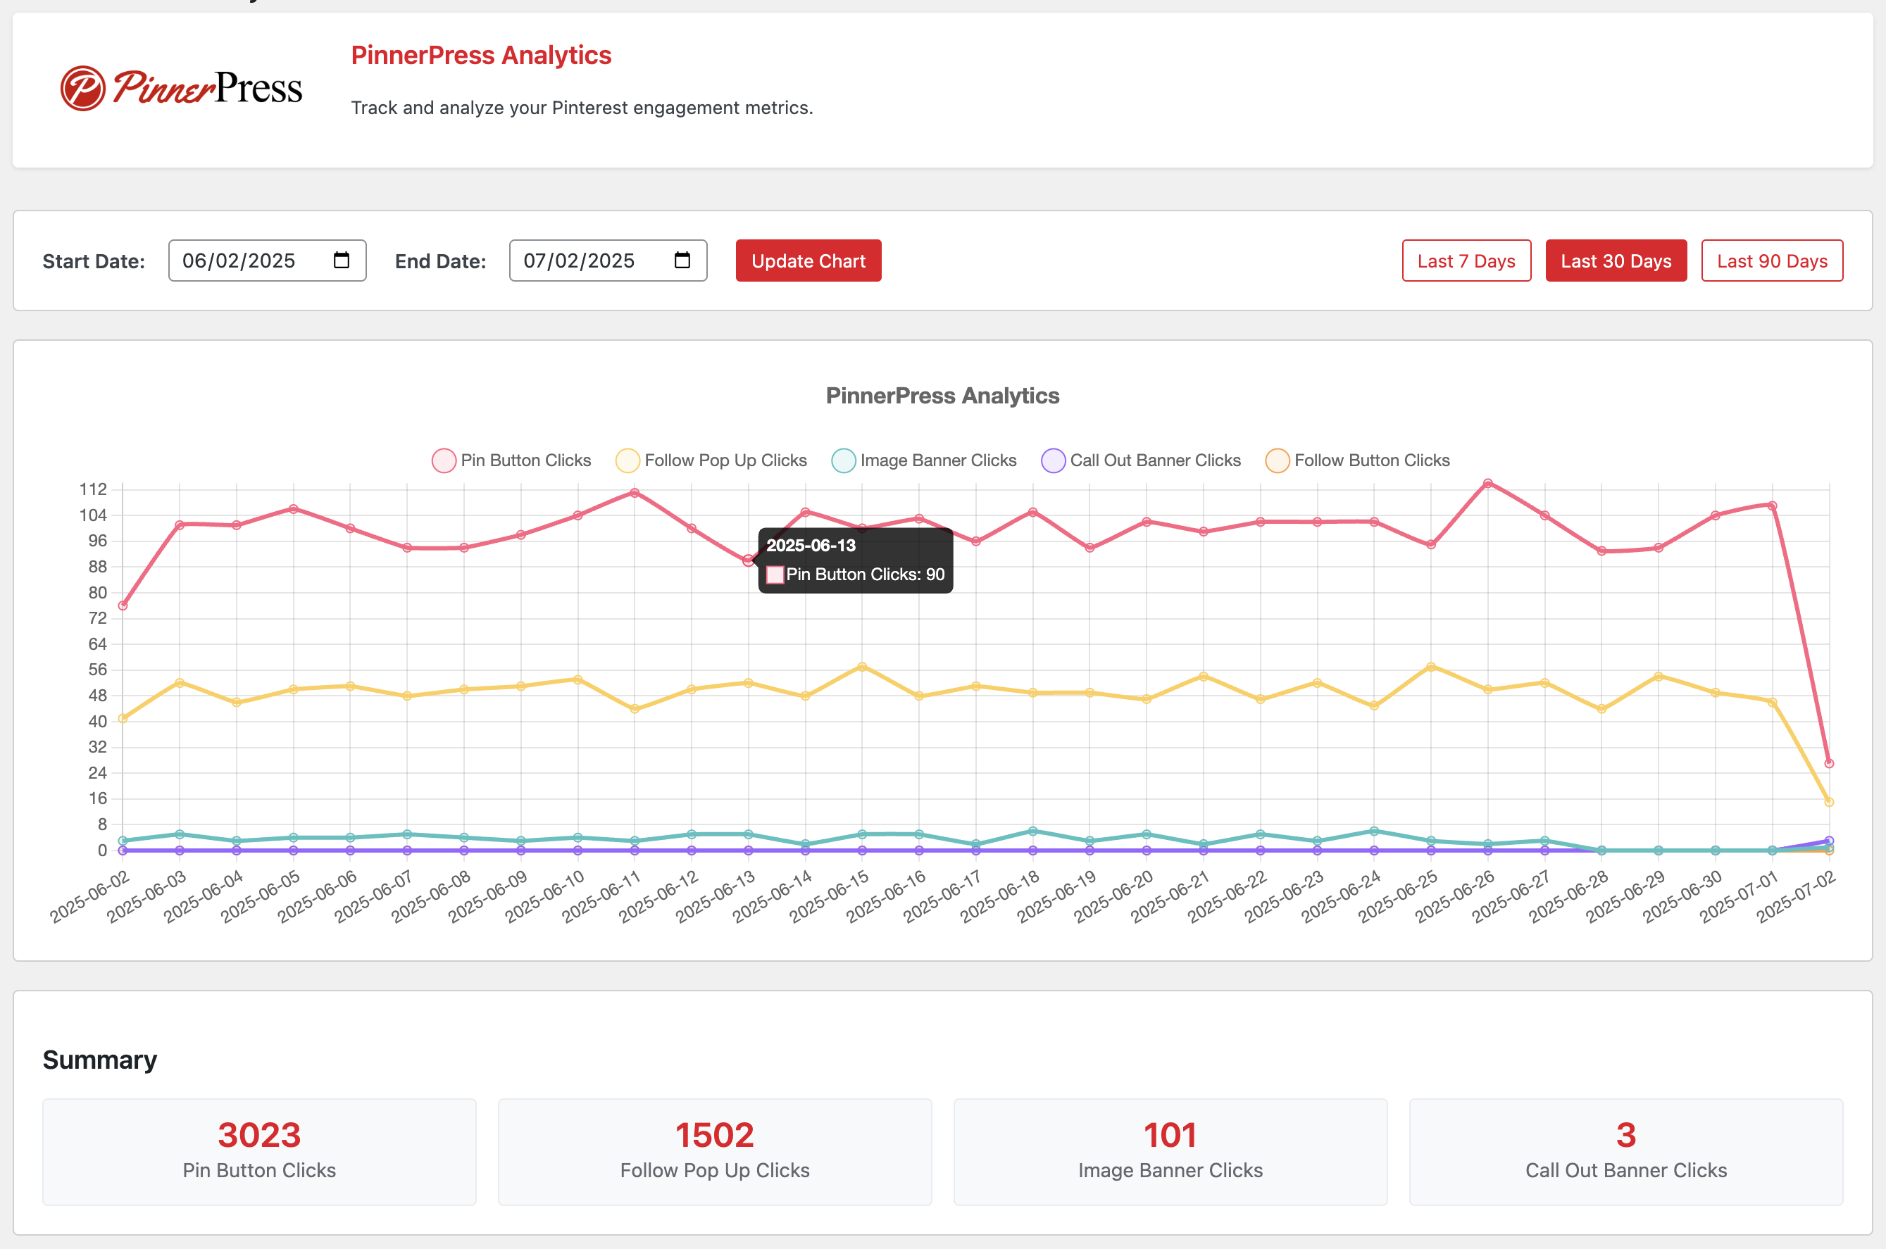Click the Pin Button Clicks peak on 2025-06-26
Screen dimensions: 1886x1249
point(1487,484)
